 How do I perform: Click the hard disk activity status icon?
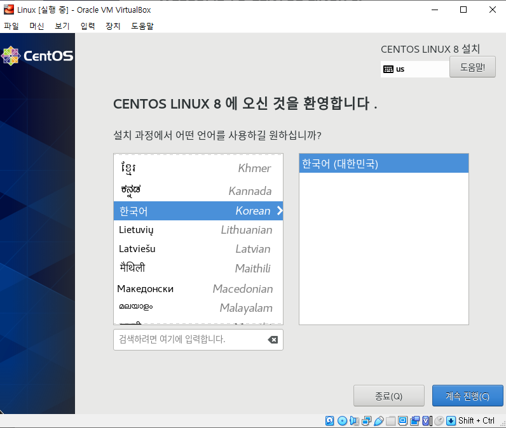click(x=329, y=420)
